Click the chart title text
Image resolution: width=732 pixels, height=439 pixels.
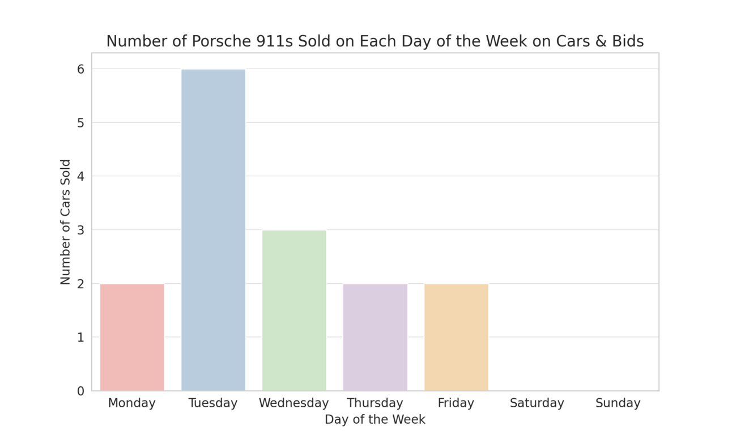pyautogui.click(x=374, y=41)
